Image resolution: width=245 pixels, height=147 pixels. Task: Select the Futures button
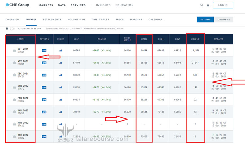click(x=205, y=20)
